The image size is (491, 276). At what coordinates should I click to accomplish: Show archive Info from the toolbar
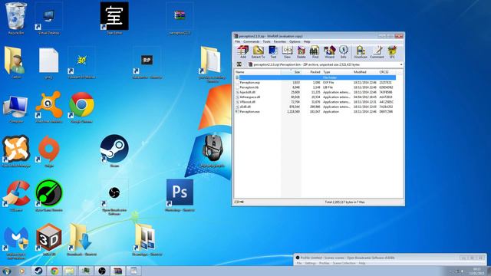pos(344,52)
